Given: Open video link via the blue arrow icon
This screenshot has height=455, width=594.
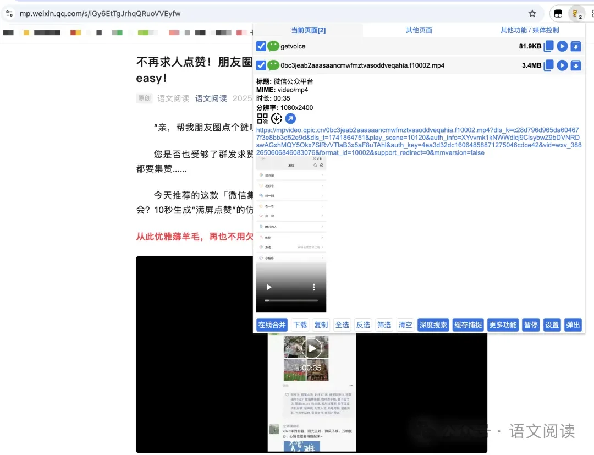Looking at the screenshot, I should coord(290,118).
